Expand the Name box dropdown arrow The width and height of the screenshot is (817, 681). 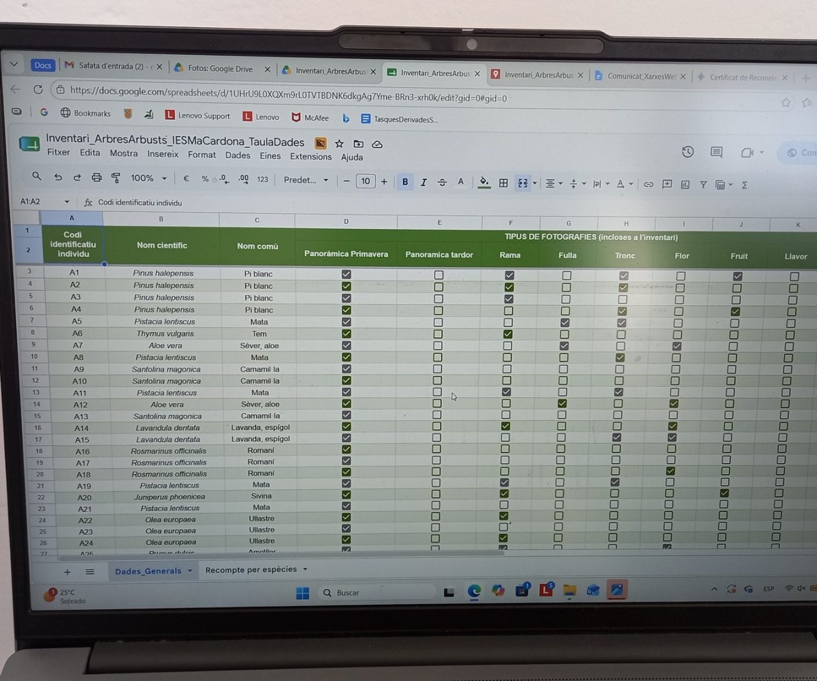pos(67,202)
